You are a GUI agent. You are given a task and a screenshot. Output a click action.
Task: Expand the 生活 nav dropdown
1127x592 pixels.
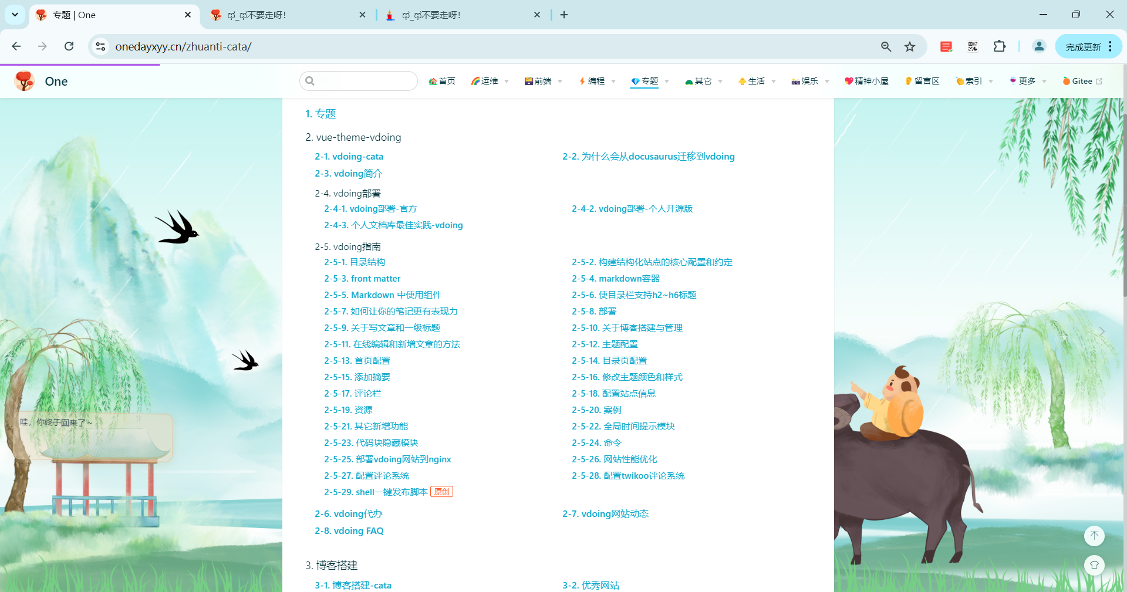(x=757, y=81)
